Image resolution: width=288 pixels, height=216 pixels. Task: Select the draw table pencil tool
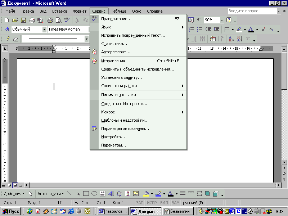point(7,39)
